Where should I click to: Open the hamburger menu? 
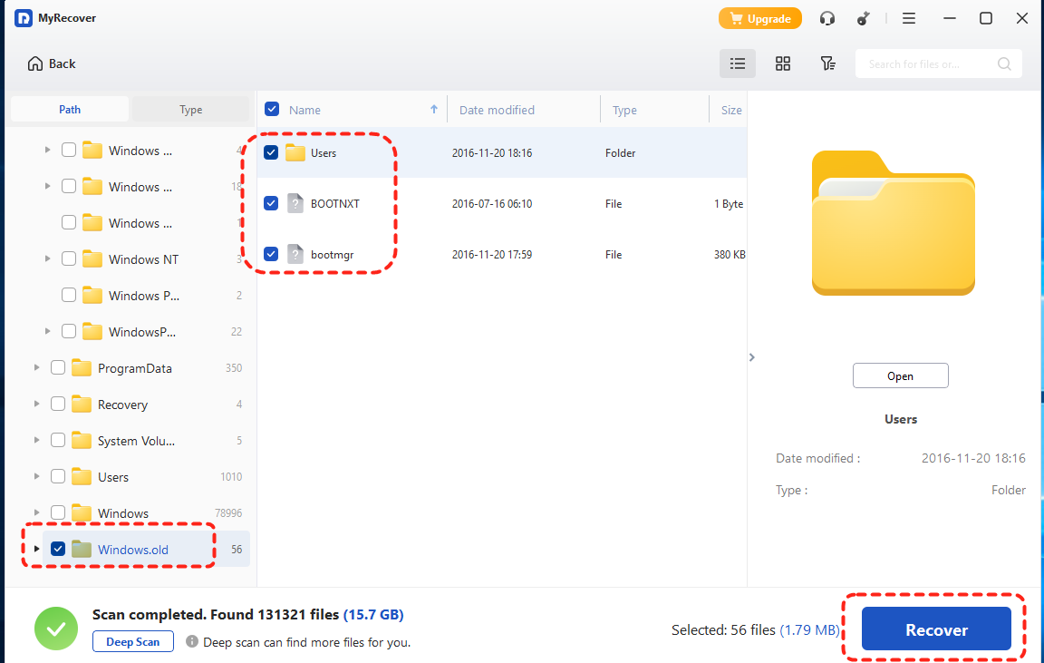pyautogui.click(x=908, y=18)
